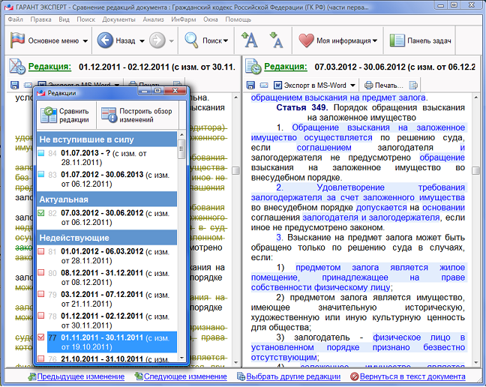Open the Документы menu

pos(118,18)
